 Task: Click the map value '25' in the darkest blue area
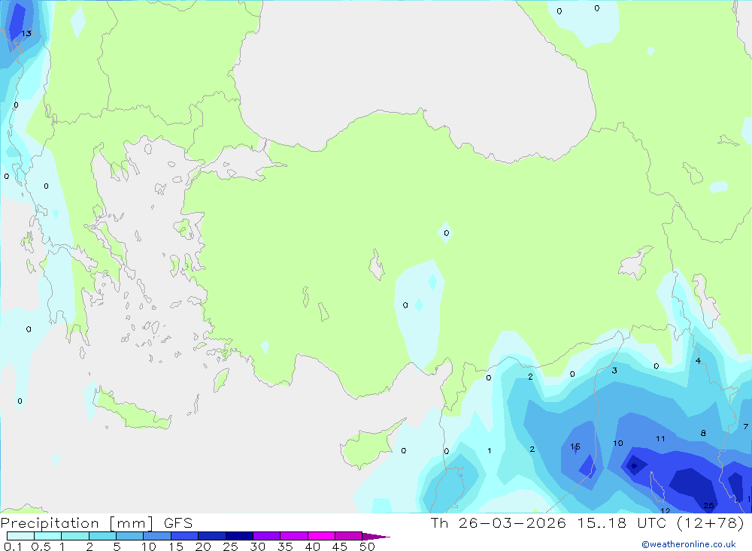point(708,505)
